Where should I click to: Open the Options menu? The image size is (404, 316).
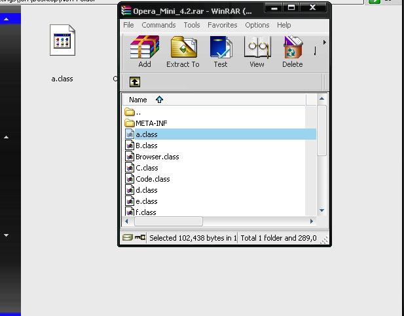click(257, 25)
